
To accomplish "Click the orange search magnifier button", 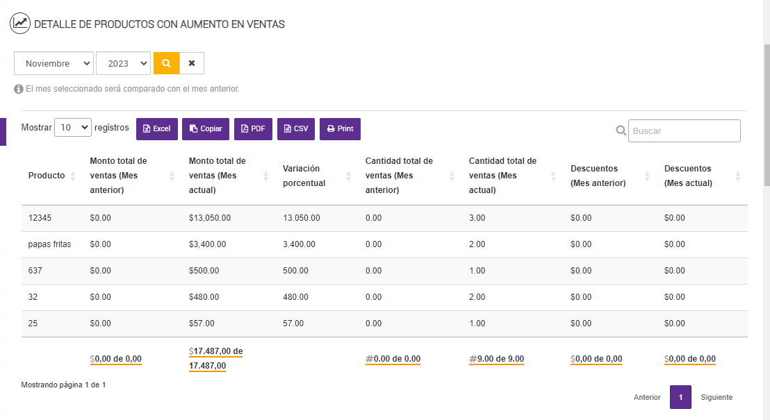I will tap(166, 63).
